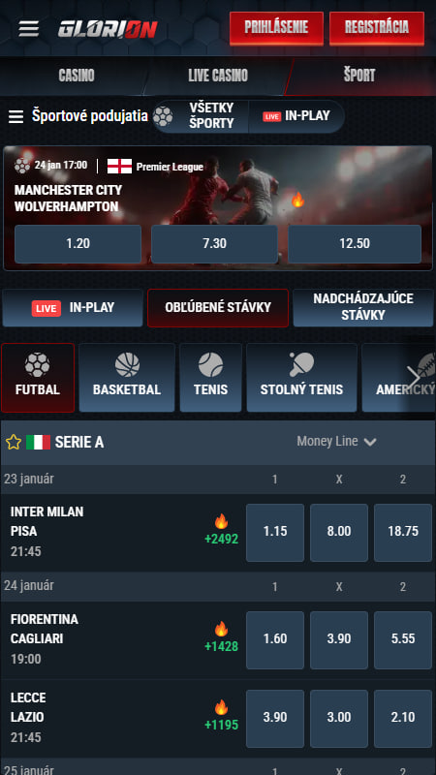Click the Registrácia button
436x775 pixels.
coord(377,28)
